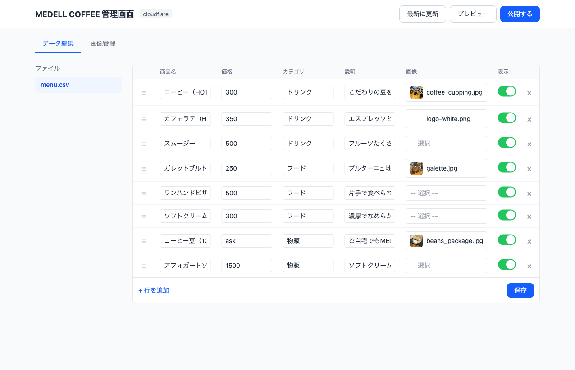
Task: Select the データ編集 tab
Action: (x=58, y=44)
